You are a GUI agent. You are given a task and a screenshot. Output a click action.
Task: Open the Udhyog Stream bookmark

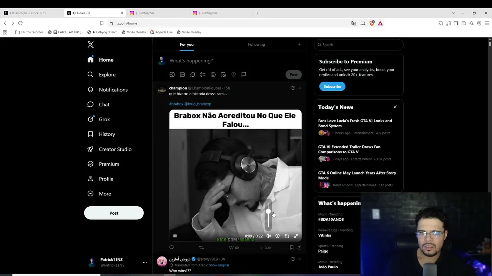click(102, 32)
